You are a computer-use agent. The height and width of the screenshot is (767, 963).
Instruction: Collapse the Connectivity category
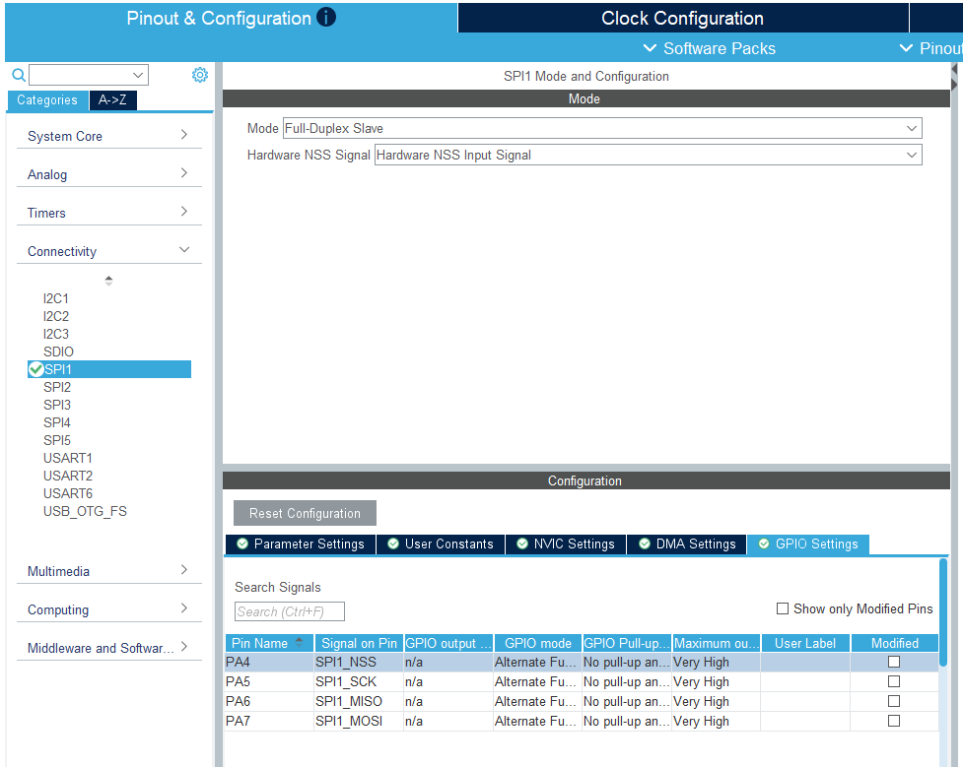(108, 252)
